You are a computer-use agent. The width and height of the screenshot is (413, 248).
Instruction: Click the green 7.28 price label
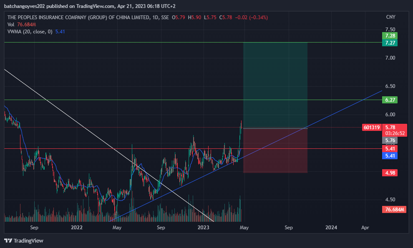(390, 35)
